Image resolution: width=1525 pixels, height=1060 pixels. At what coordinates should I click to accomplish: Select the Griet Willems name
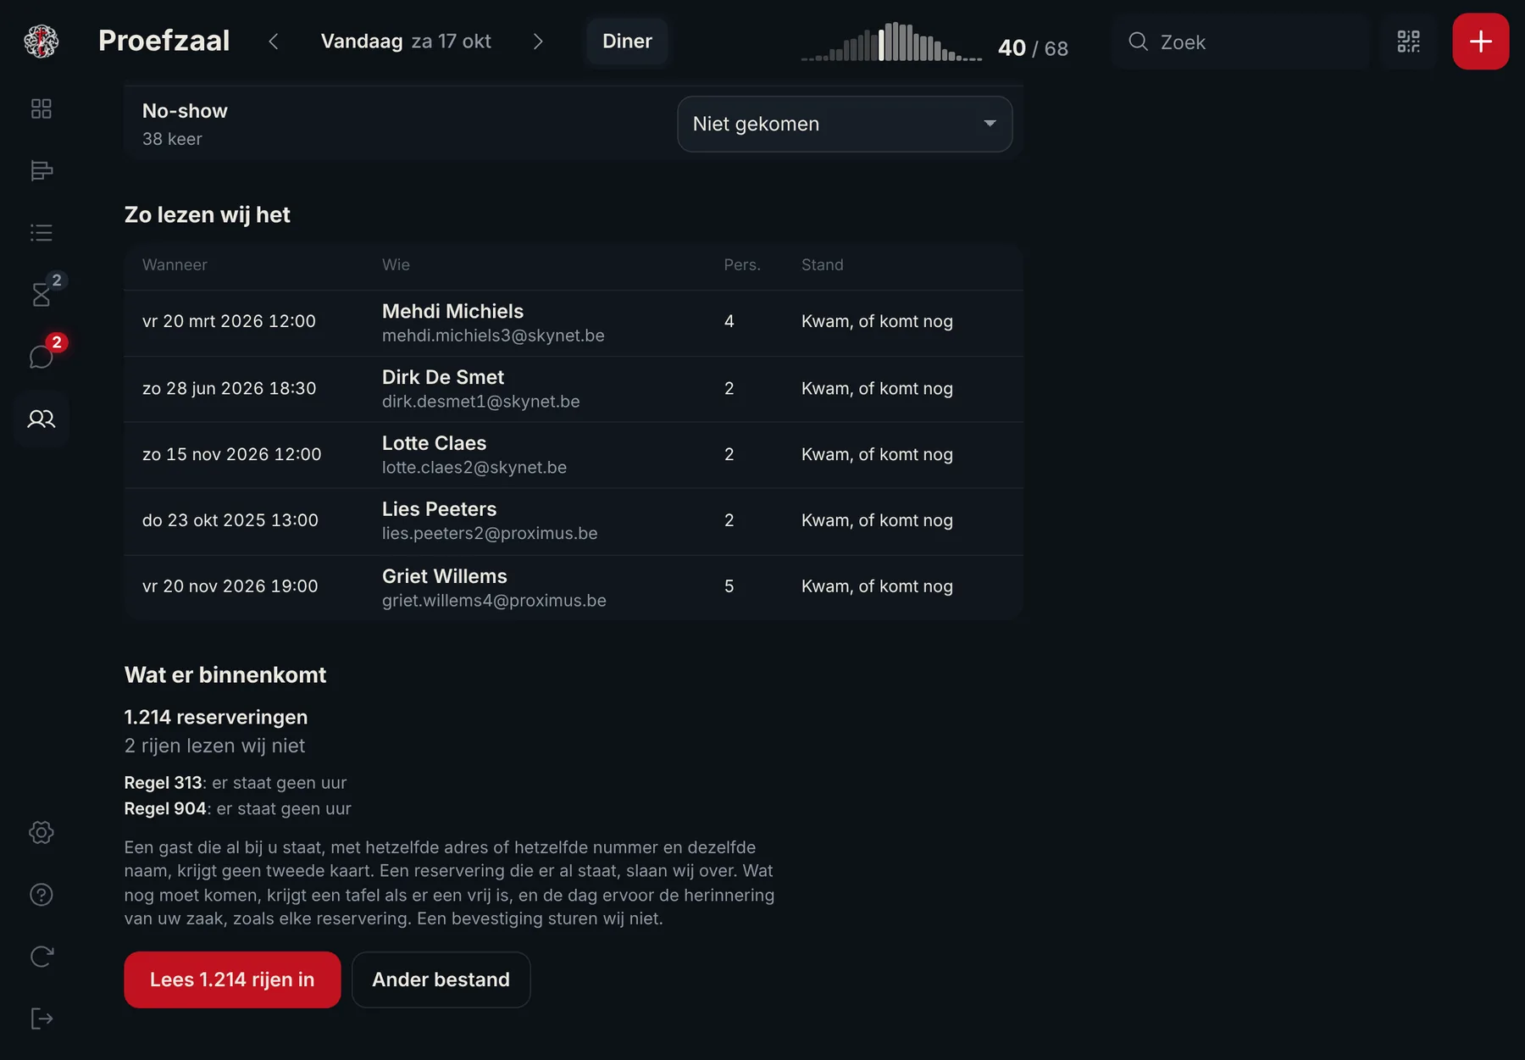pos(444,576)
